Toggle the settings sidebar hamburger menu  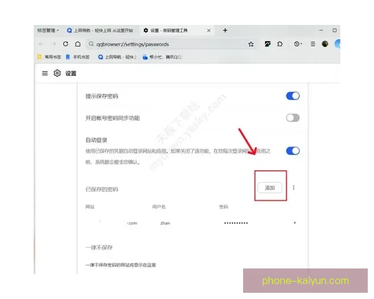(45, 74)
